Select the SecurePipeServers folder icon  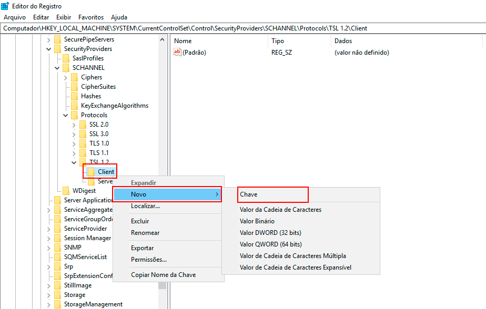coord(58,39)
